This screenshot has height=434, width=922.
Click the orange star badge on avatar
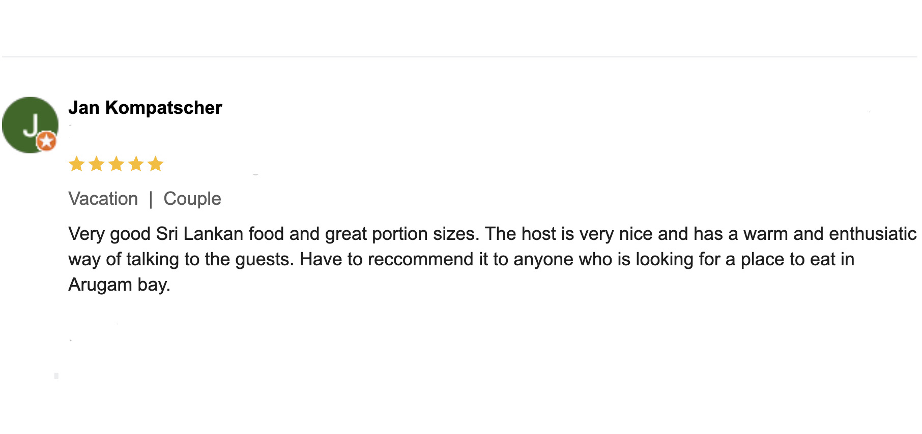[46, 141]
